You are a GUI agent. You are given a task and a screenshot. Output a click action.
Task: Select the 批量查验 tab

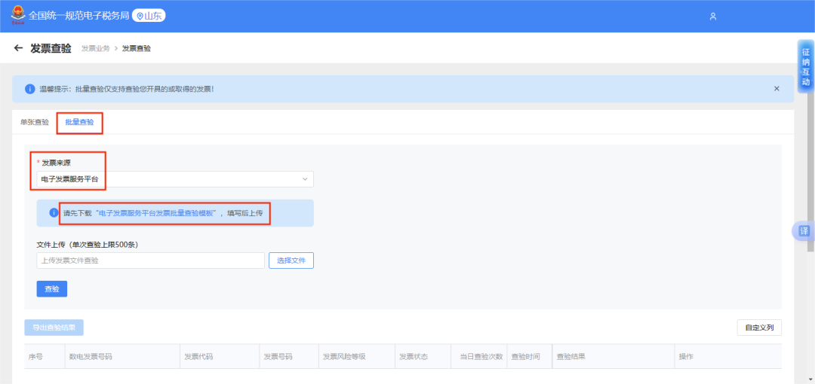[79, 122]
